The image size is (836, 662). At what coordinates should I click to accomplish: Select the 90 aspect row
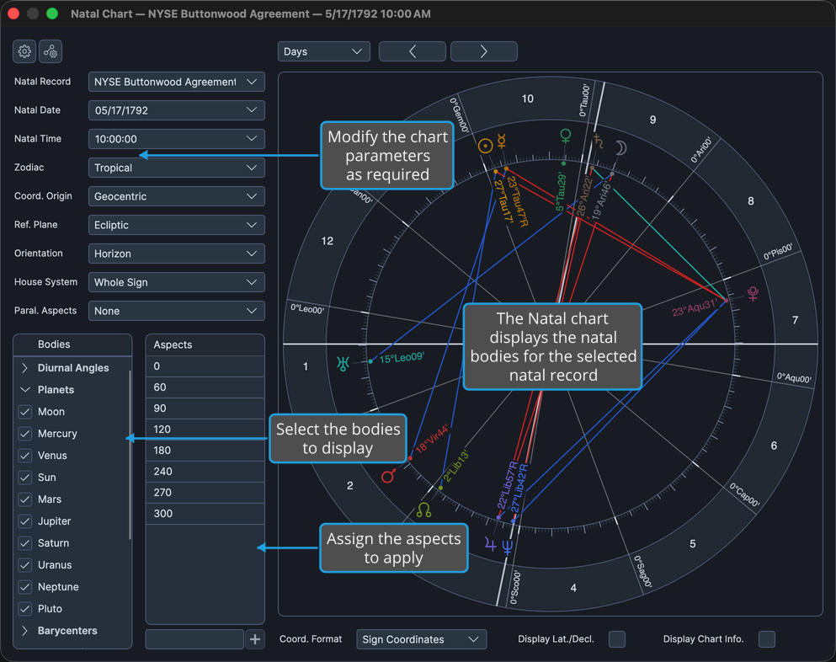tap(205, 408)
